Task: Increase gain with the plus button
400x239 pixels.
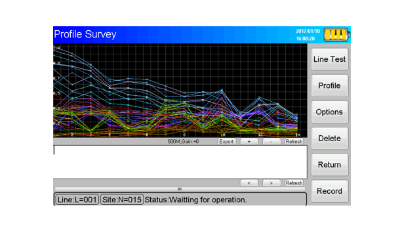Action: [249, 141]
